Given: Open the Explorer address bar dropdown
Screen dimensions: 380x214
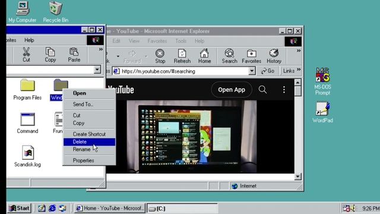Looking at the screenshot, I should click(x=97, y=70).
